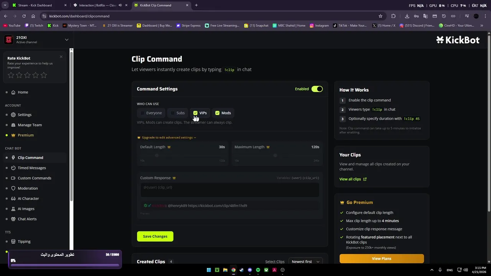Open File Explorer from the taskbar
Viewport: 491px width, 276px height.
pos(225,270)
